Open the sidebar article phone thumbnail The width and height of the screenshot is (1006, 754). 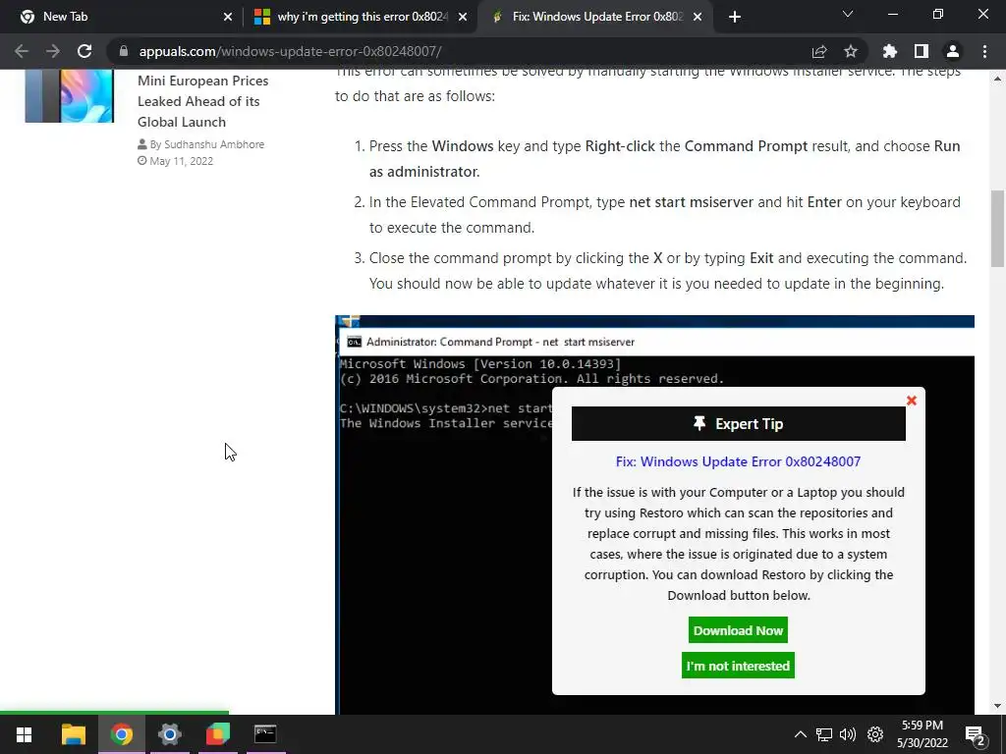pos(70,96)
